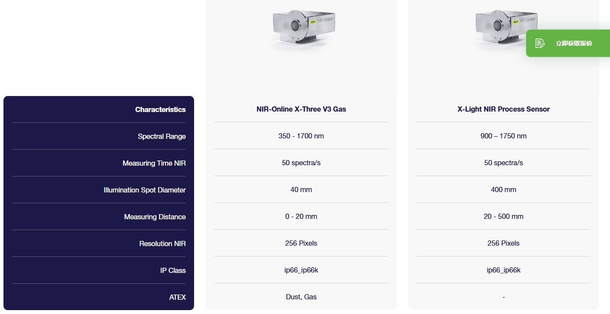This screenshot has width=610, height=314.
Task: Click the 900 – 1750 nm spectral range value
Action: pyautogui.click(x=503, y=136)
